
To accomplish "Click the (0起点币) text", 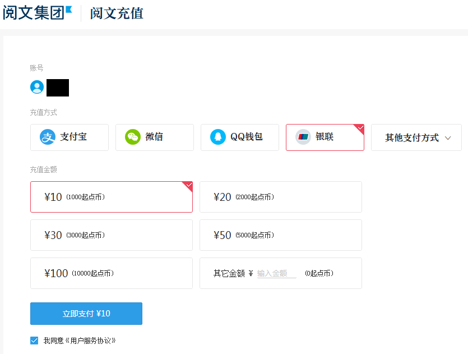I will coord(319,273).
